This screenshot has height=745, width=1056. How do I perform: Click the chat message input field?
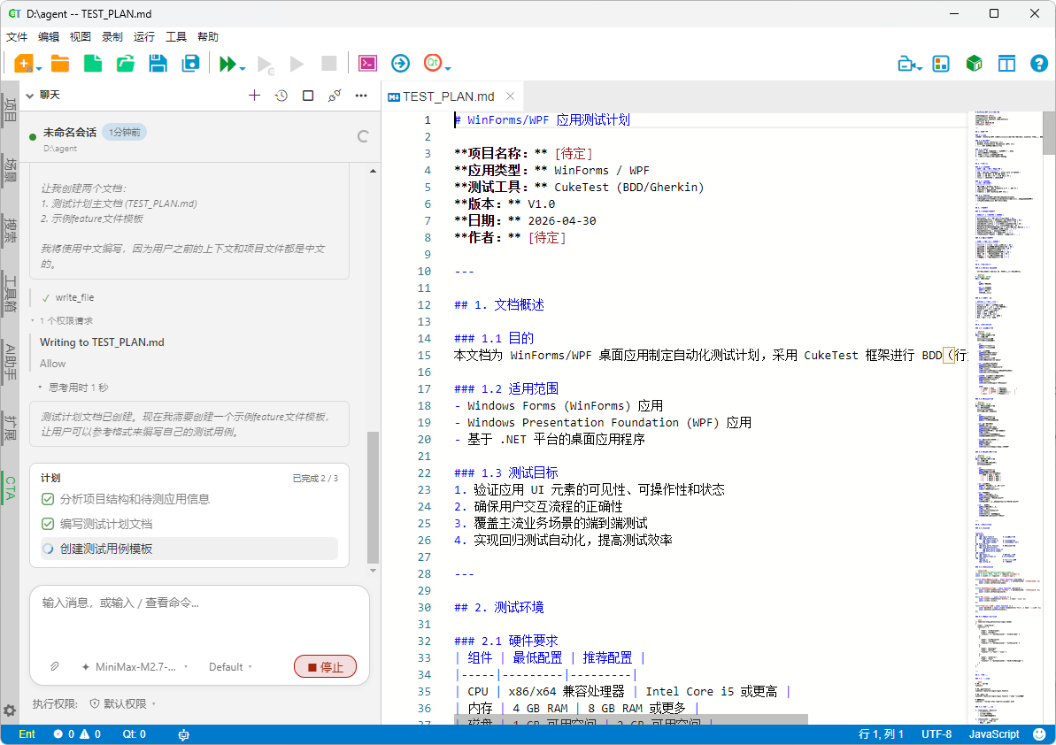click(x=199, y=619)
